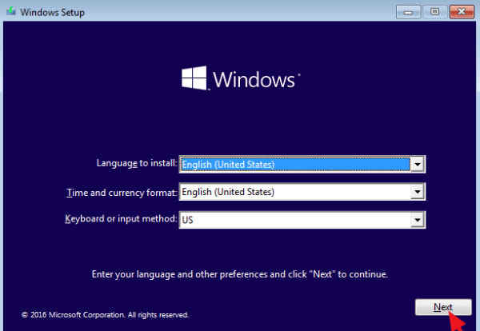Expand Language to install dropdown arrow
The image size is (480, 331).
(418, 164)
